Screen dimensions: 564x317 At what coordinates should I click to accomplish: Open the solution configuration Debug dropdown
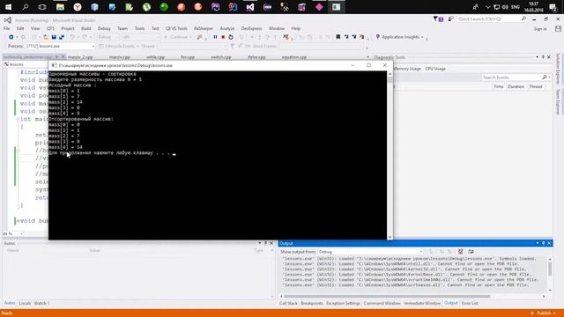(x=108, y=37)
